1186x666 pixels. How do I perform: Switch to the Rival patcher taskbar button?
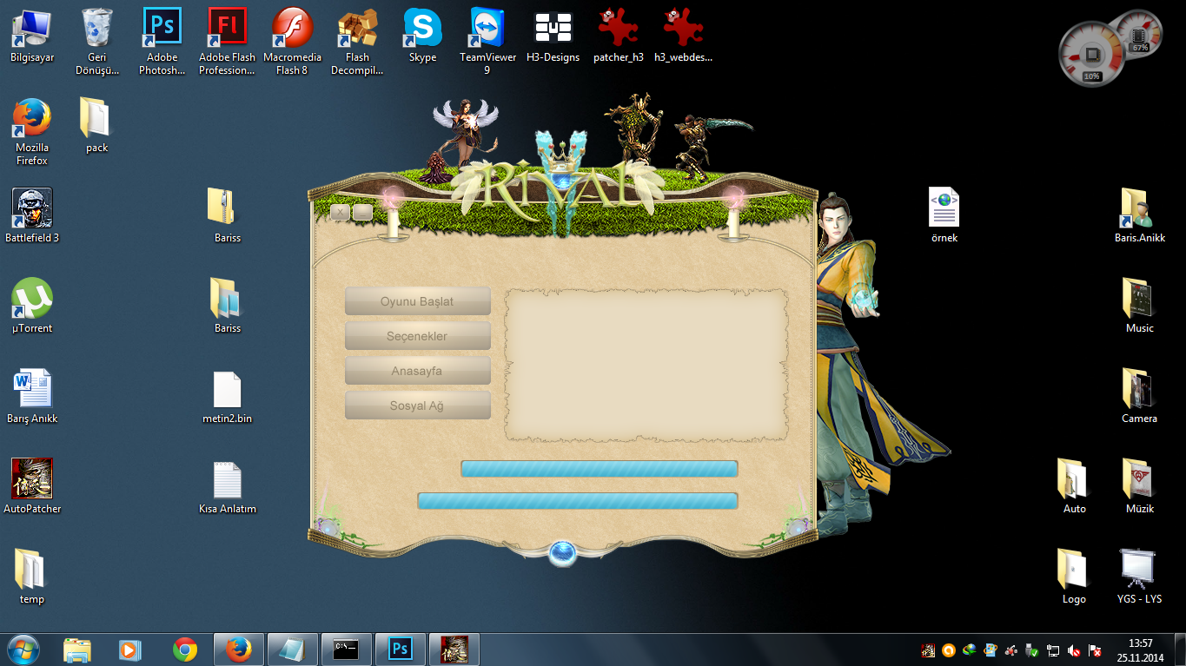454,650
